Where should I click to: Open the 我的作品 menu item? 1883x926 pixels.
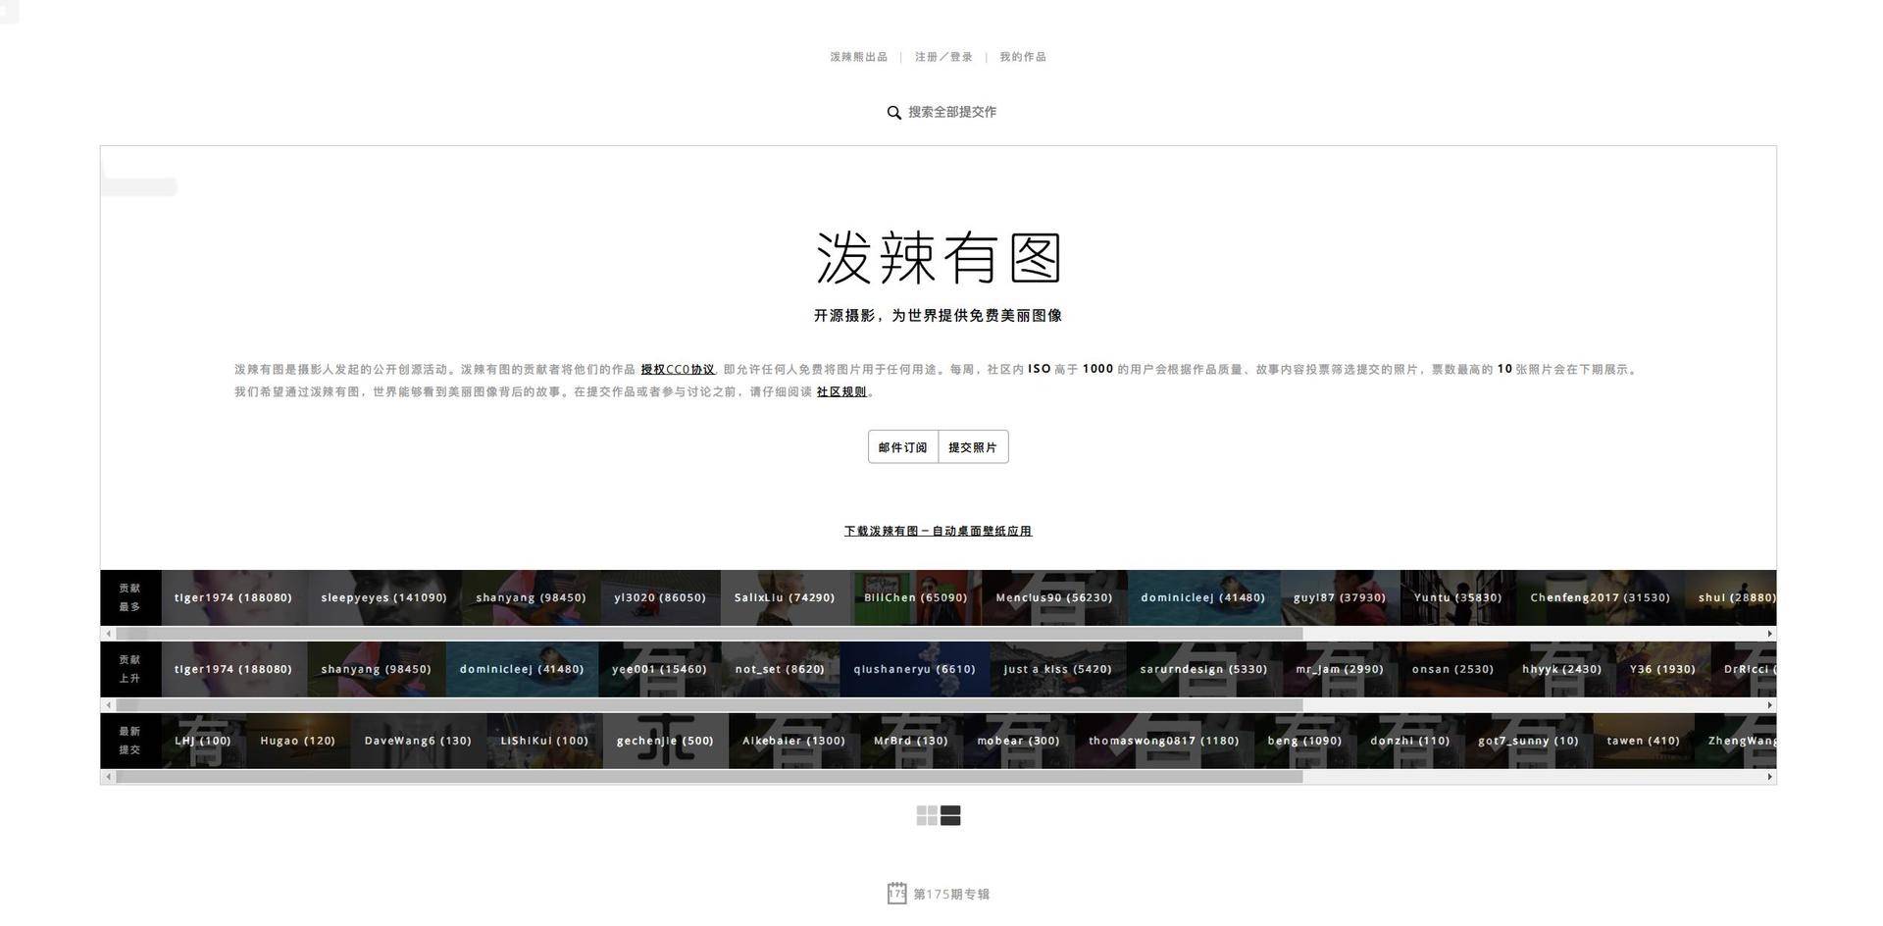pos(1022,56)
